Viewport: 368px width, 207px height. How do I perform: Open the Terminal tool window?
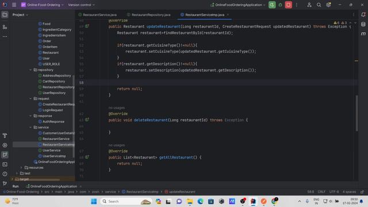tap(5, 164)
